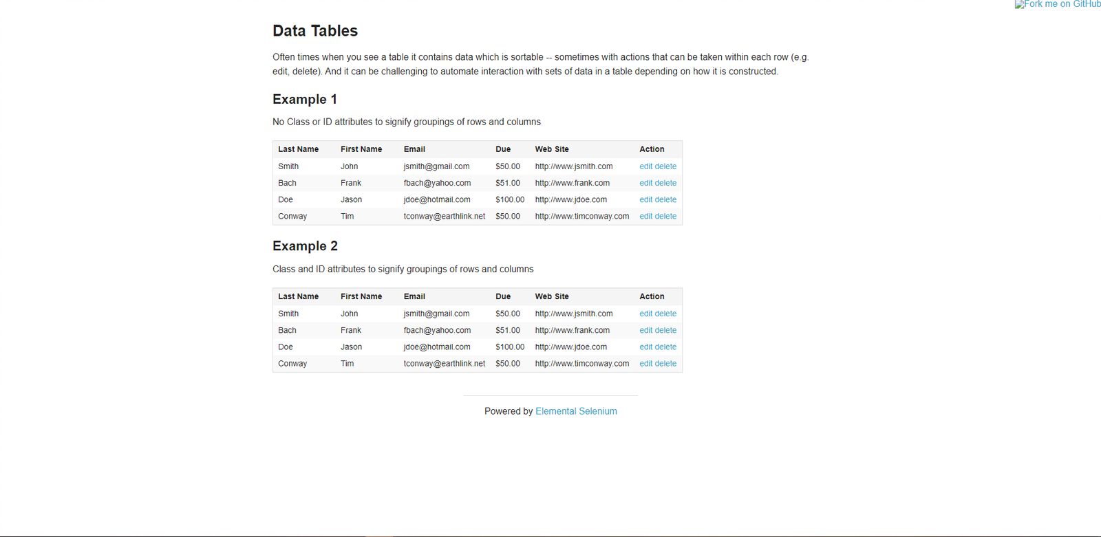This screenshot has width=1101, height=537.
Task: Sort Example 1 by Email column header
Action: 414,149
